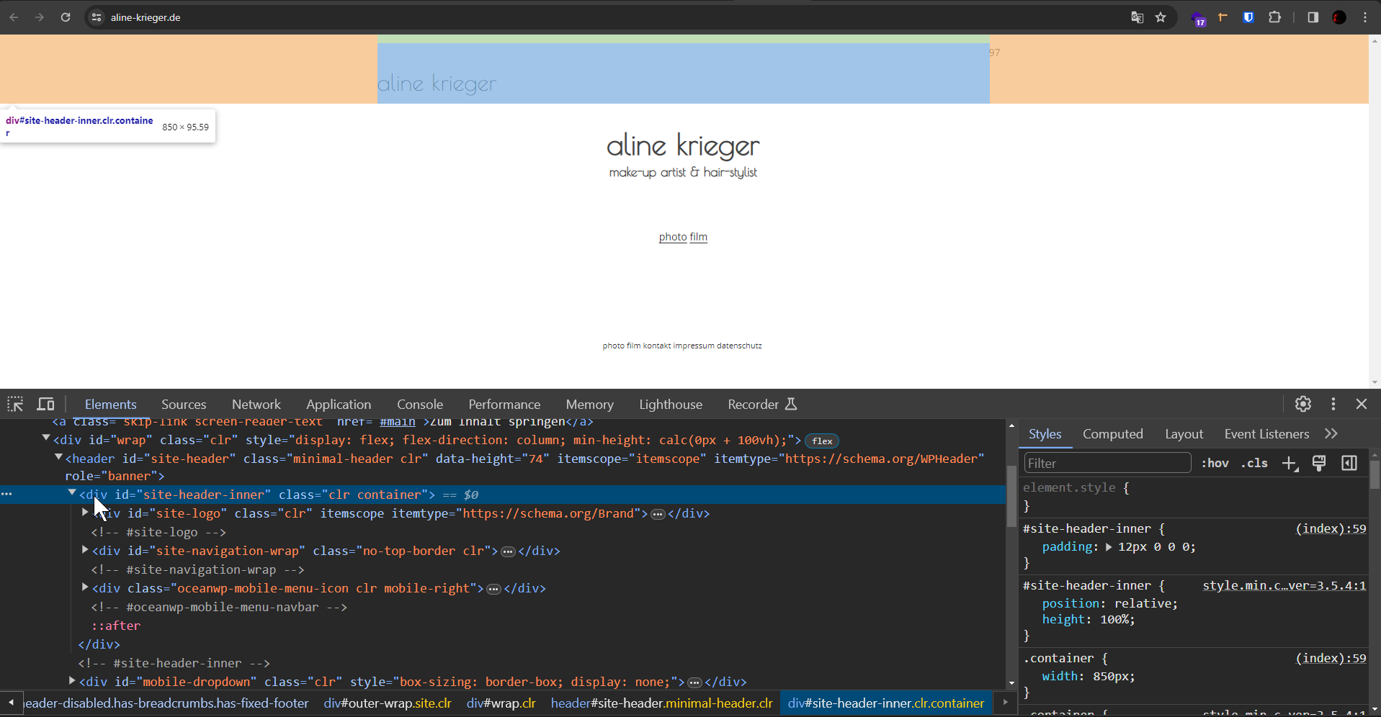Click the new style rule plus icon
This screenshot has width=1381, height=717.
click(1290, 464)
